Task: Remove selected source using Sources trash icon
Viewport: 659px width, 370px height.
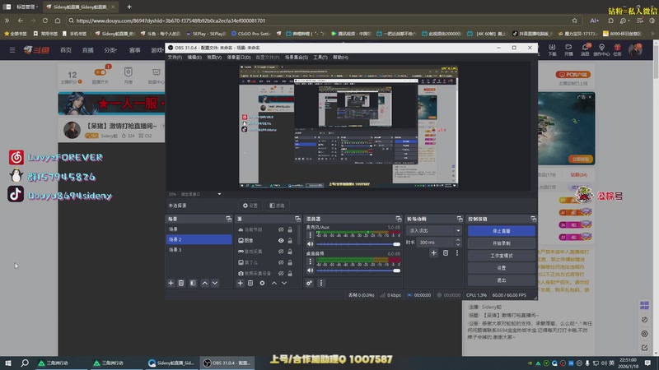Action: [250, 283]
